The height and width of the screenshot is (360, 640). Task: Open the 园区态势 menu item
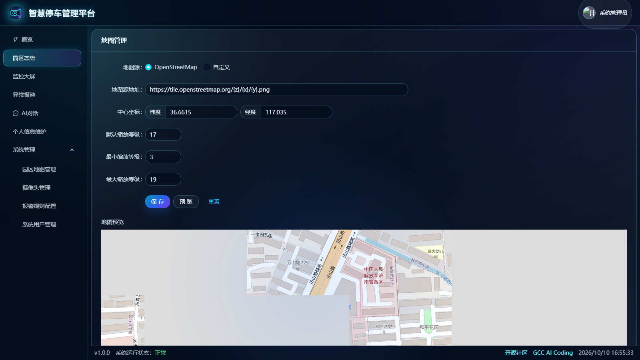coord(42,58)
